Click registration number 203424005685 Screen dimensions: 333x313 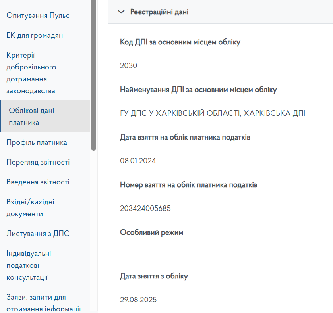click(145, 209)
